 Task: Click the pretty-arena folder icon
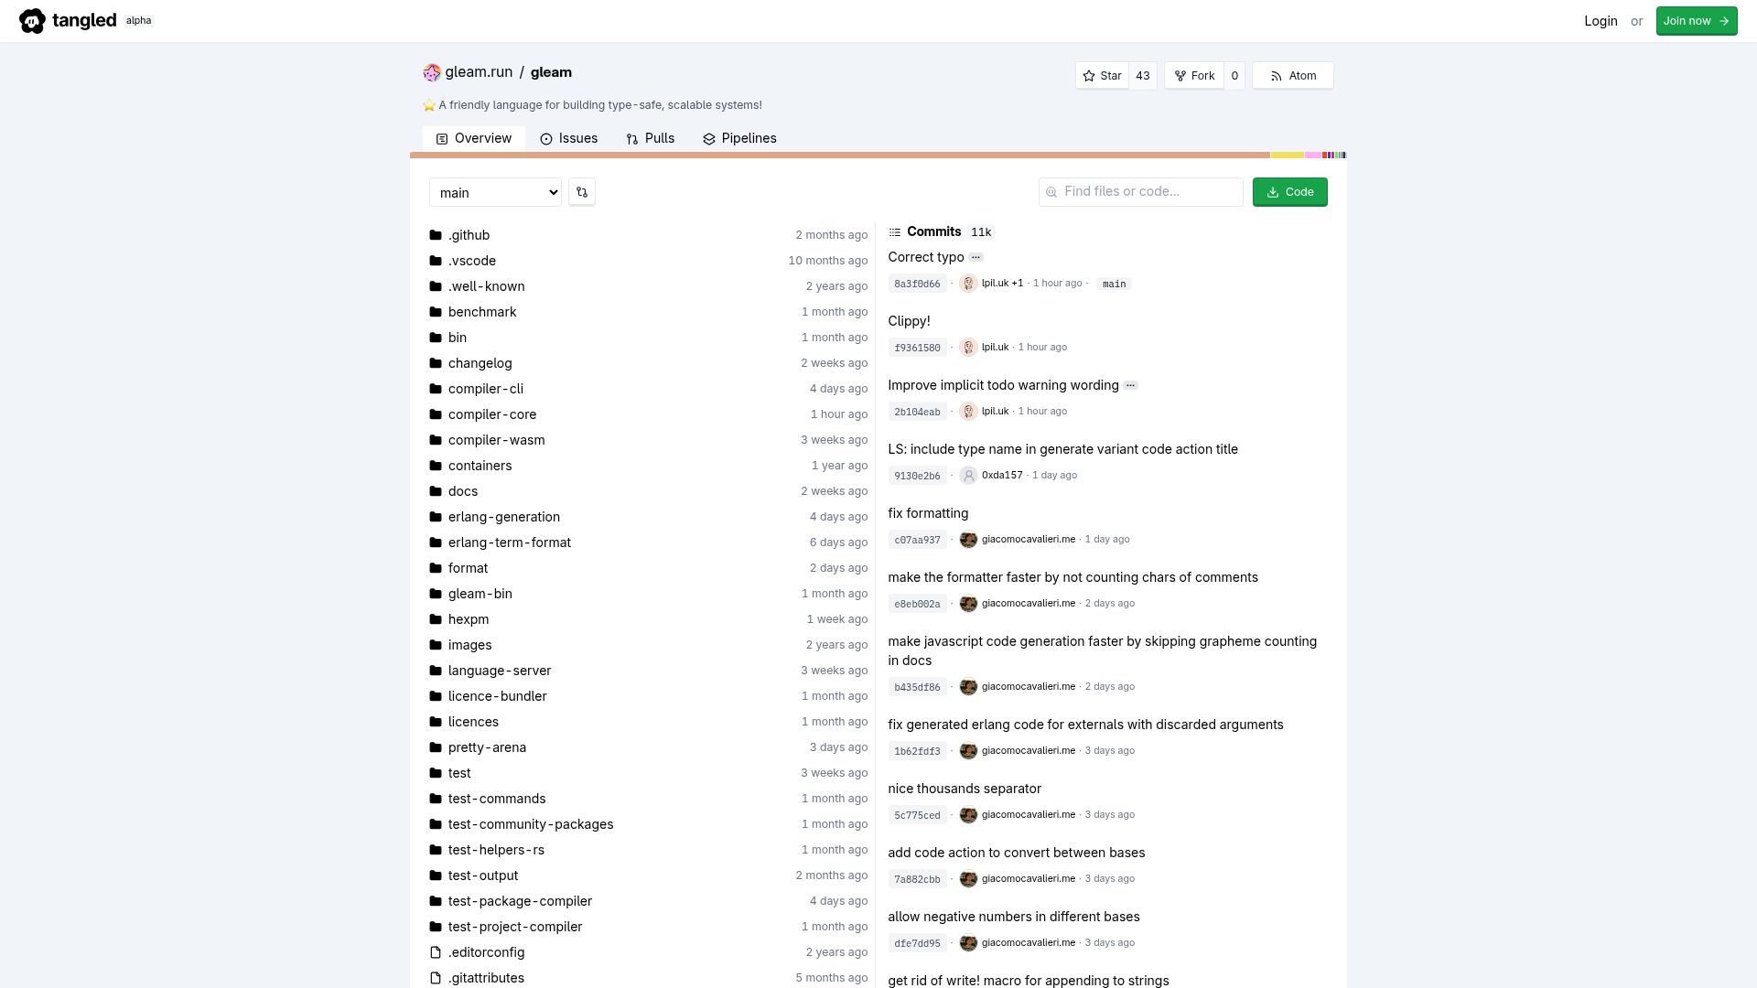(x=436, y=747)
